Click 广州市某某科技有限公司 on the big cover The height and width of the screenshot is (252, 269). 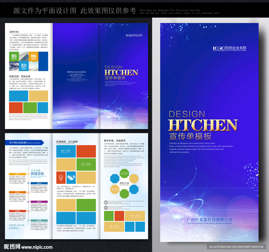pyautogui.click(x=209, y=220)
